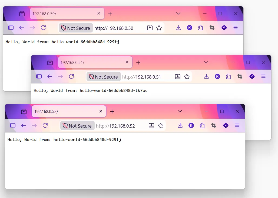
Task: Reload page in 192.168.0.50 window
Action: [44, 28]
